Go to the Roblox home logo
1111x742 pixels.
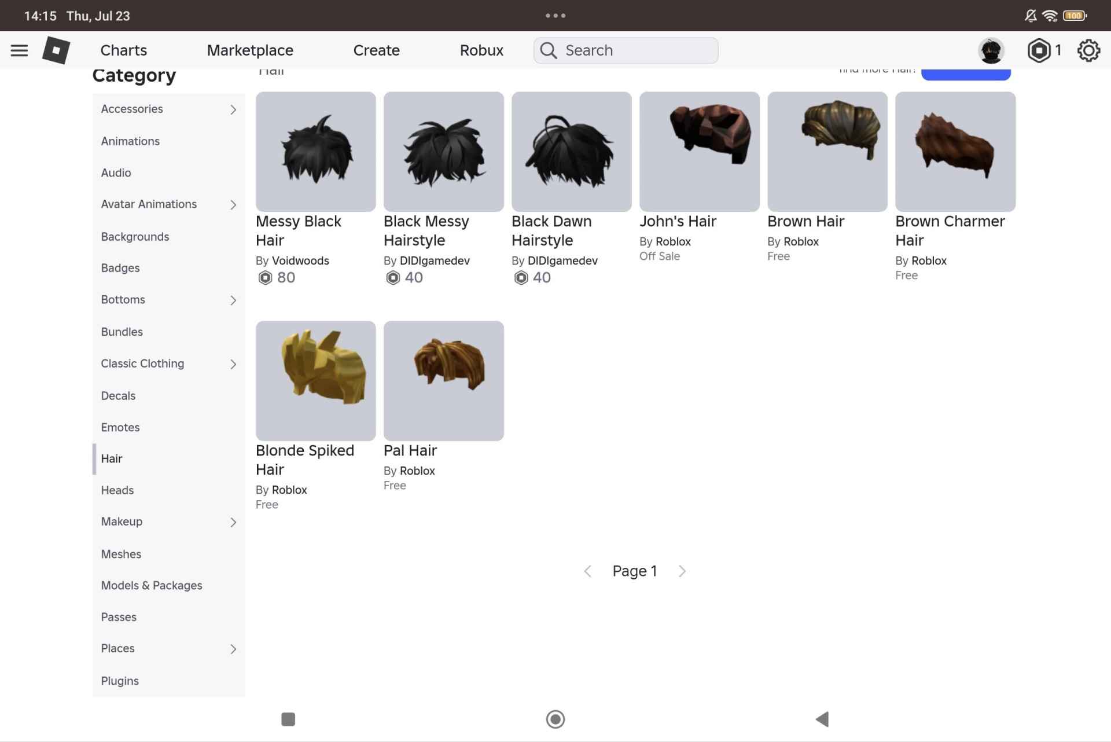[56, 50]
